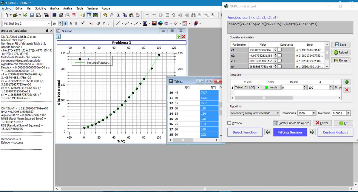Click the new document icon in the toolbar
The width and height of the screenshot is (358, 192).
(x=6, y=15)
